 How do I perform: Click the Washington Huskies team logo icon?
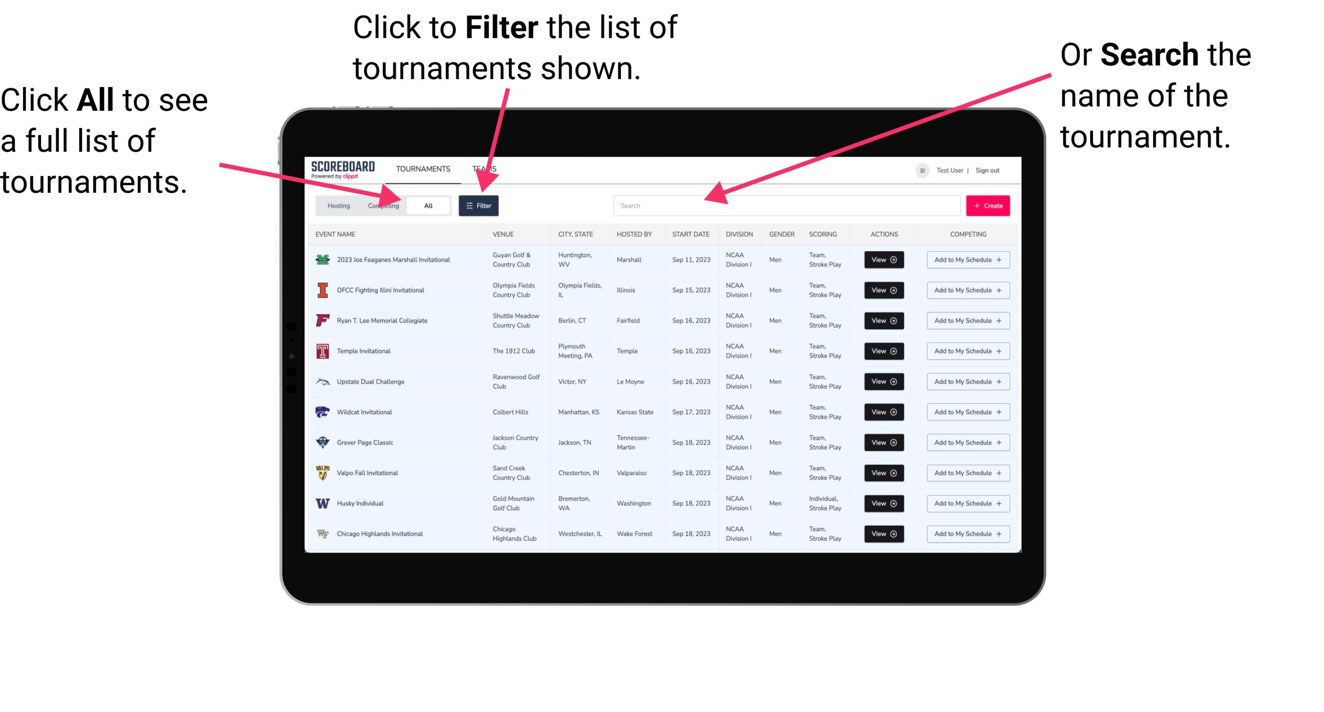(x=321, y=503)
